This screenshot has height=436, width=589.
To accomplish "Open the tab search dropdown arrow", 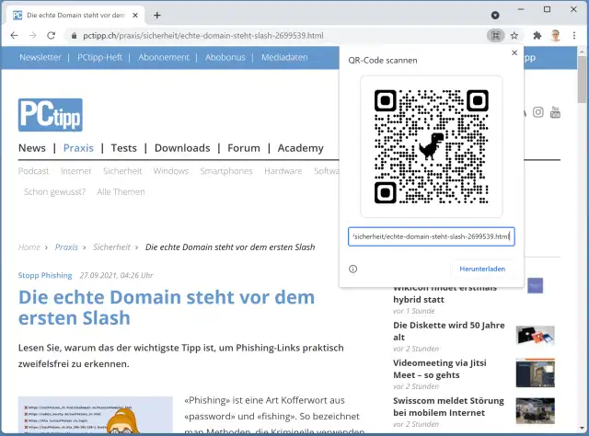I will (x=495, y=15).
